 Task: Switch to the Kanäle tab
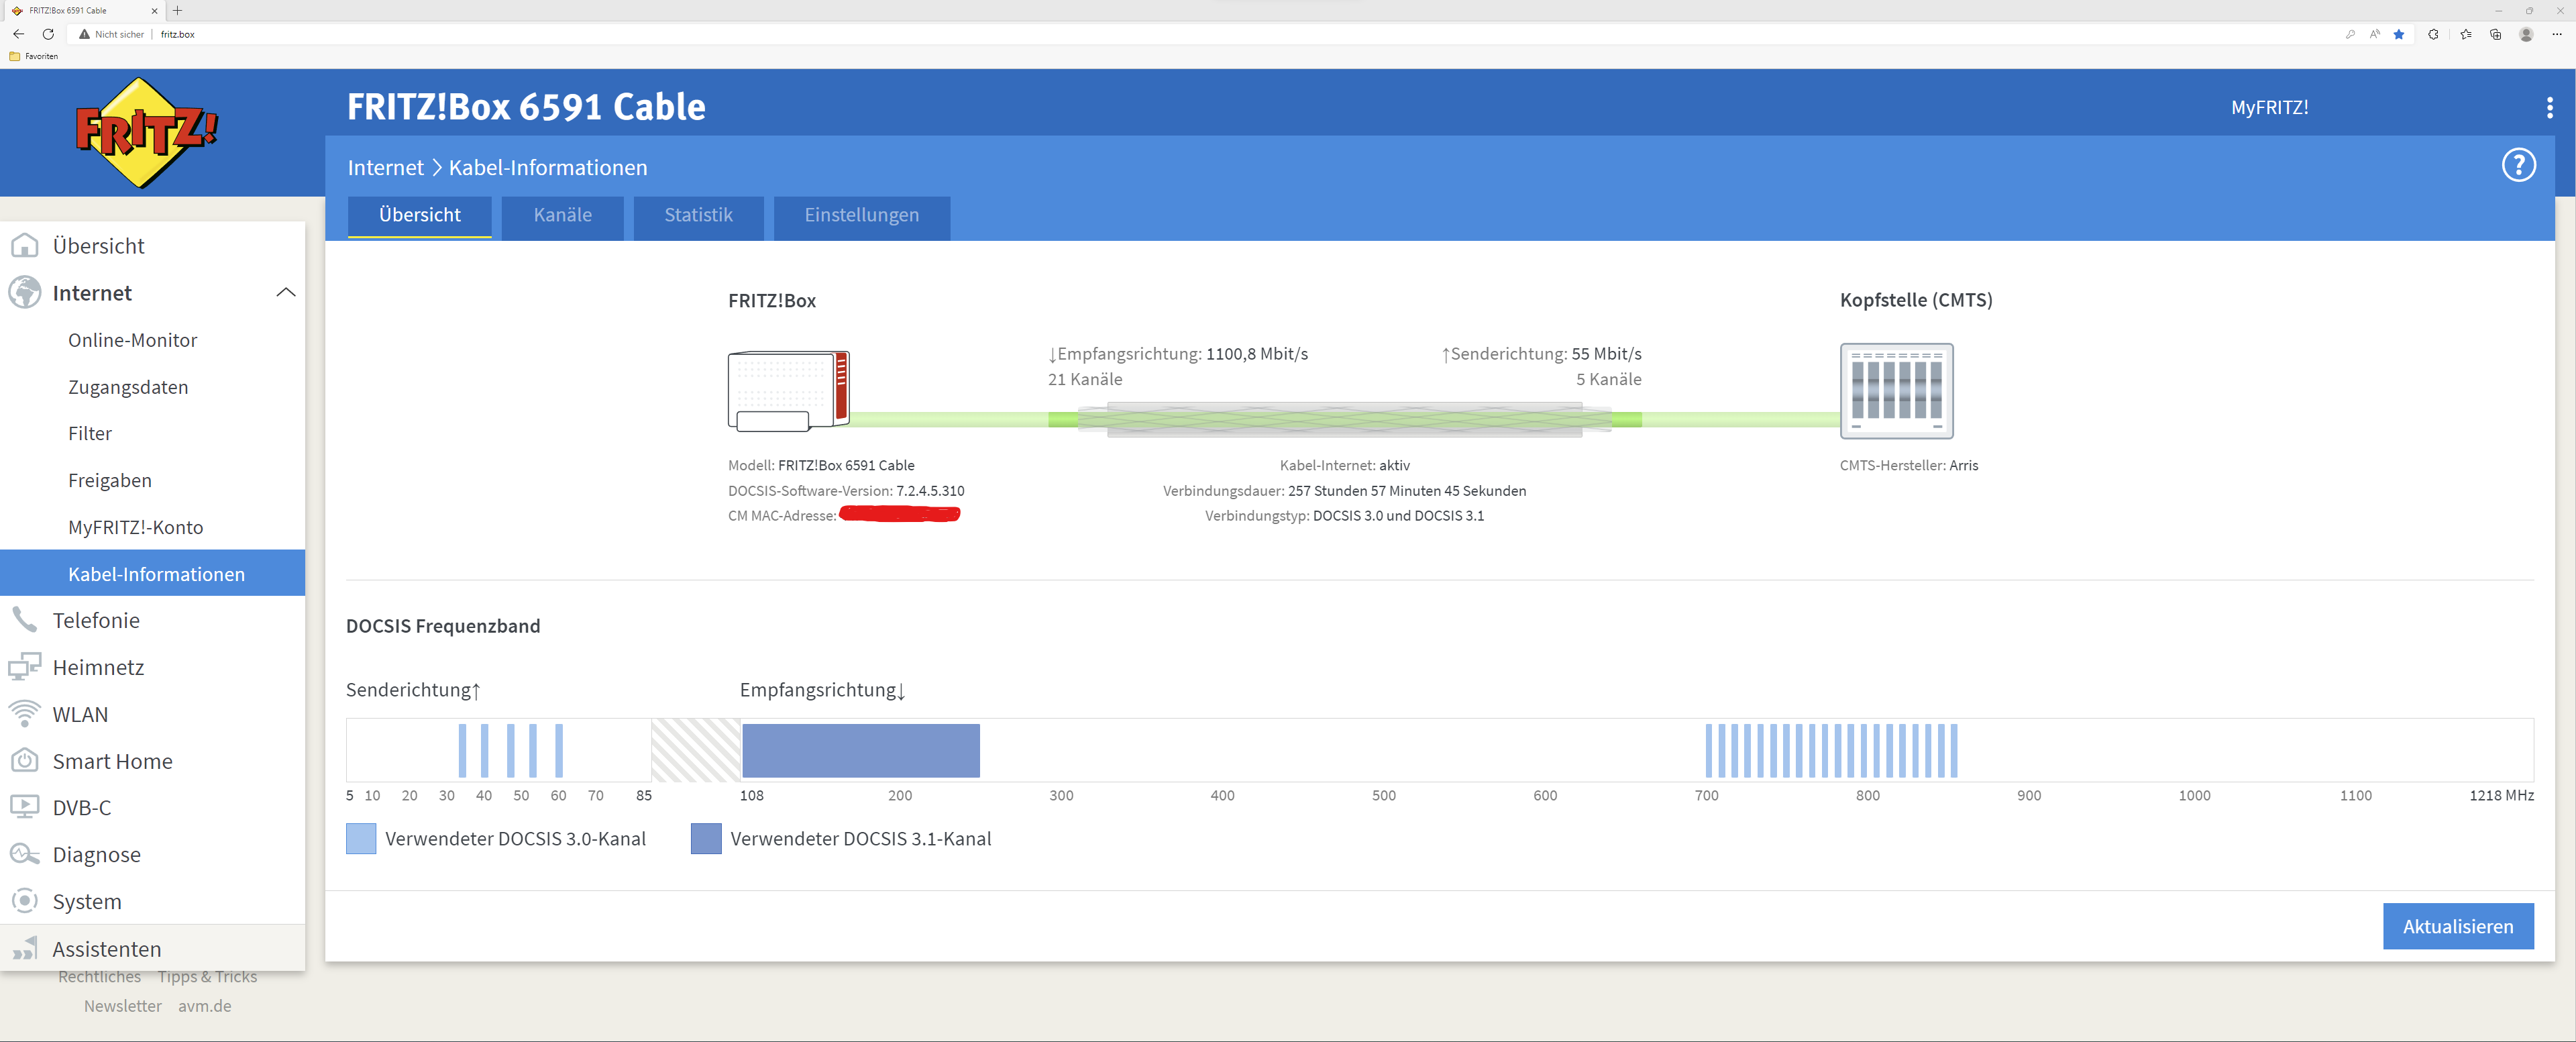coord(562,215)
